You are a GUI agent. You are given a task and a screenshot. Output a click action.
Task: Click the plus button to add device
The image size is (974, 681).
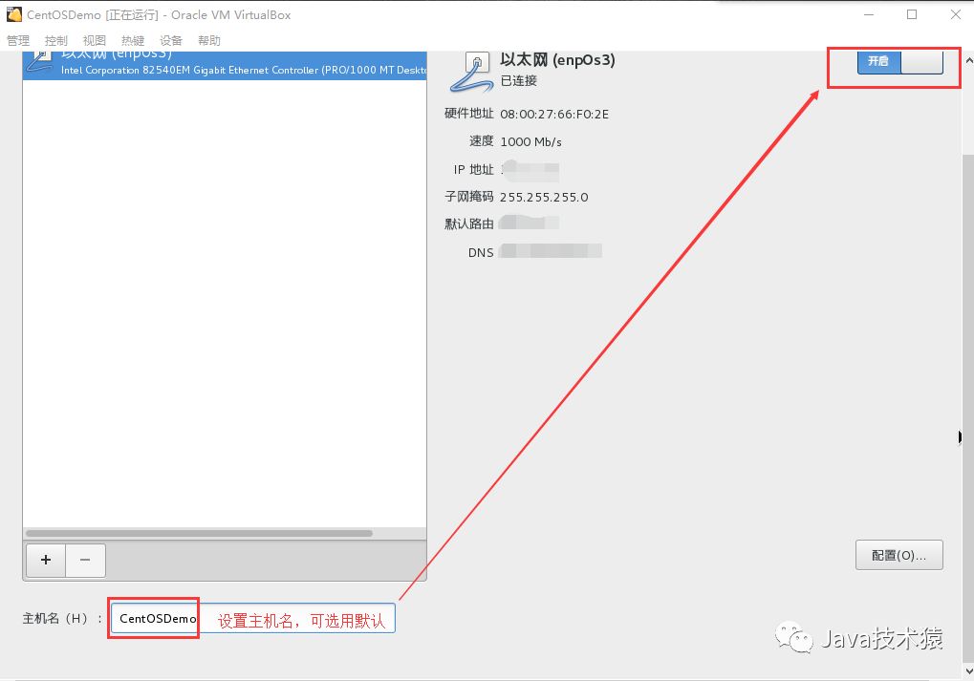coord(46,560)
